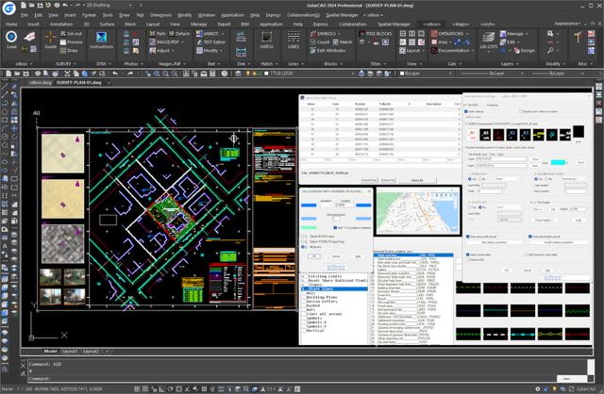Image resolution: width=604 pixels, height=394 pixels.
Task: Open the TEXT Editor tool
Action: click(210, 41)
